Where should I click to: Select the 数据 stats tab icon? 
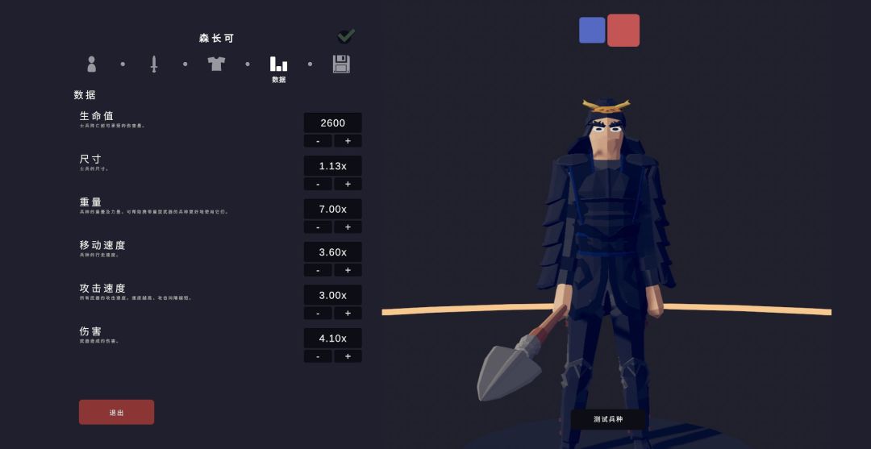(279, 64)
